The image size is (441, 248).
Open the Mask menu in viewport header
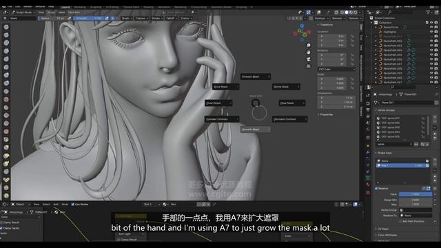point(61,12)
